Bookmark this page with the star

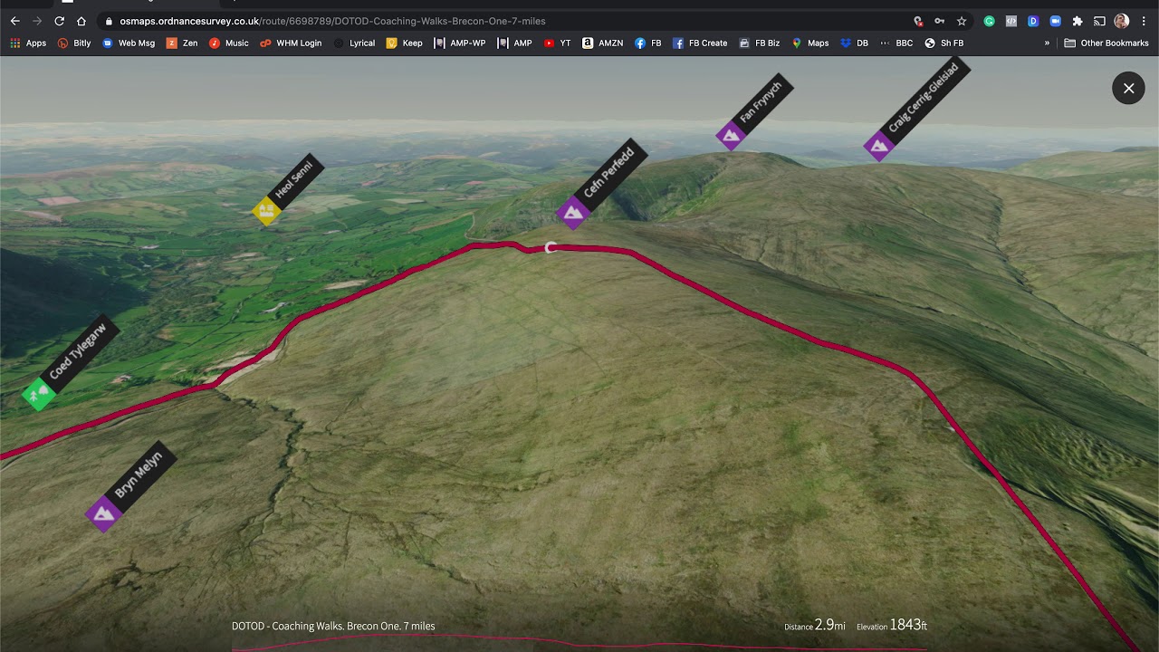(962, 21)
